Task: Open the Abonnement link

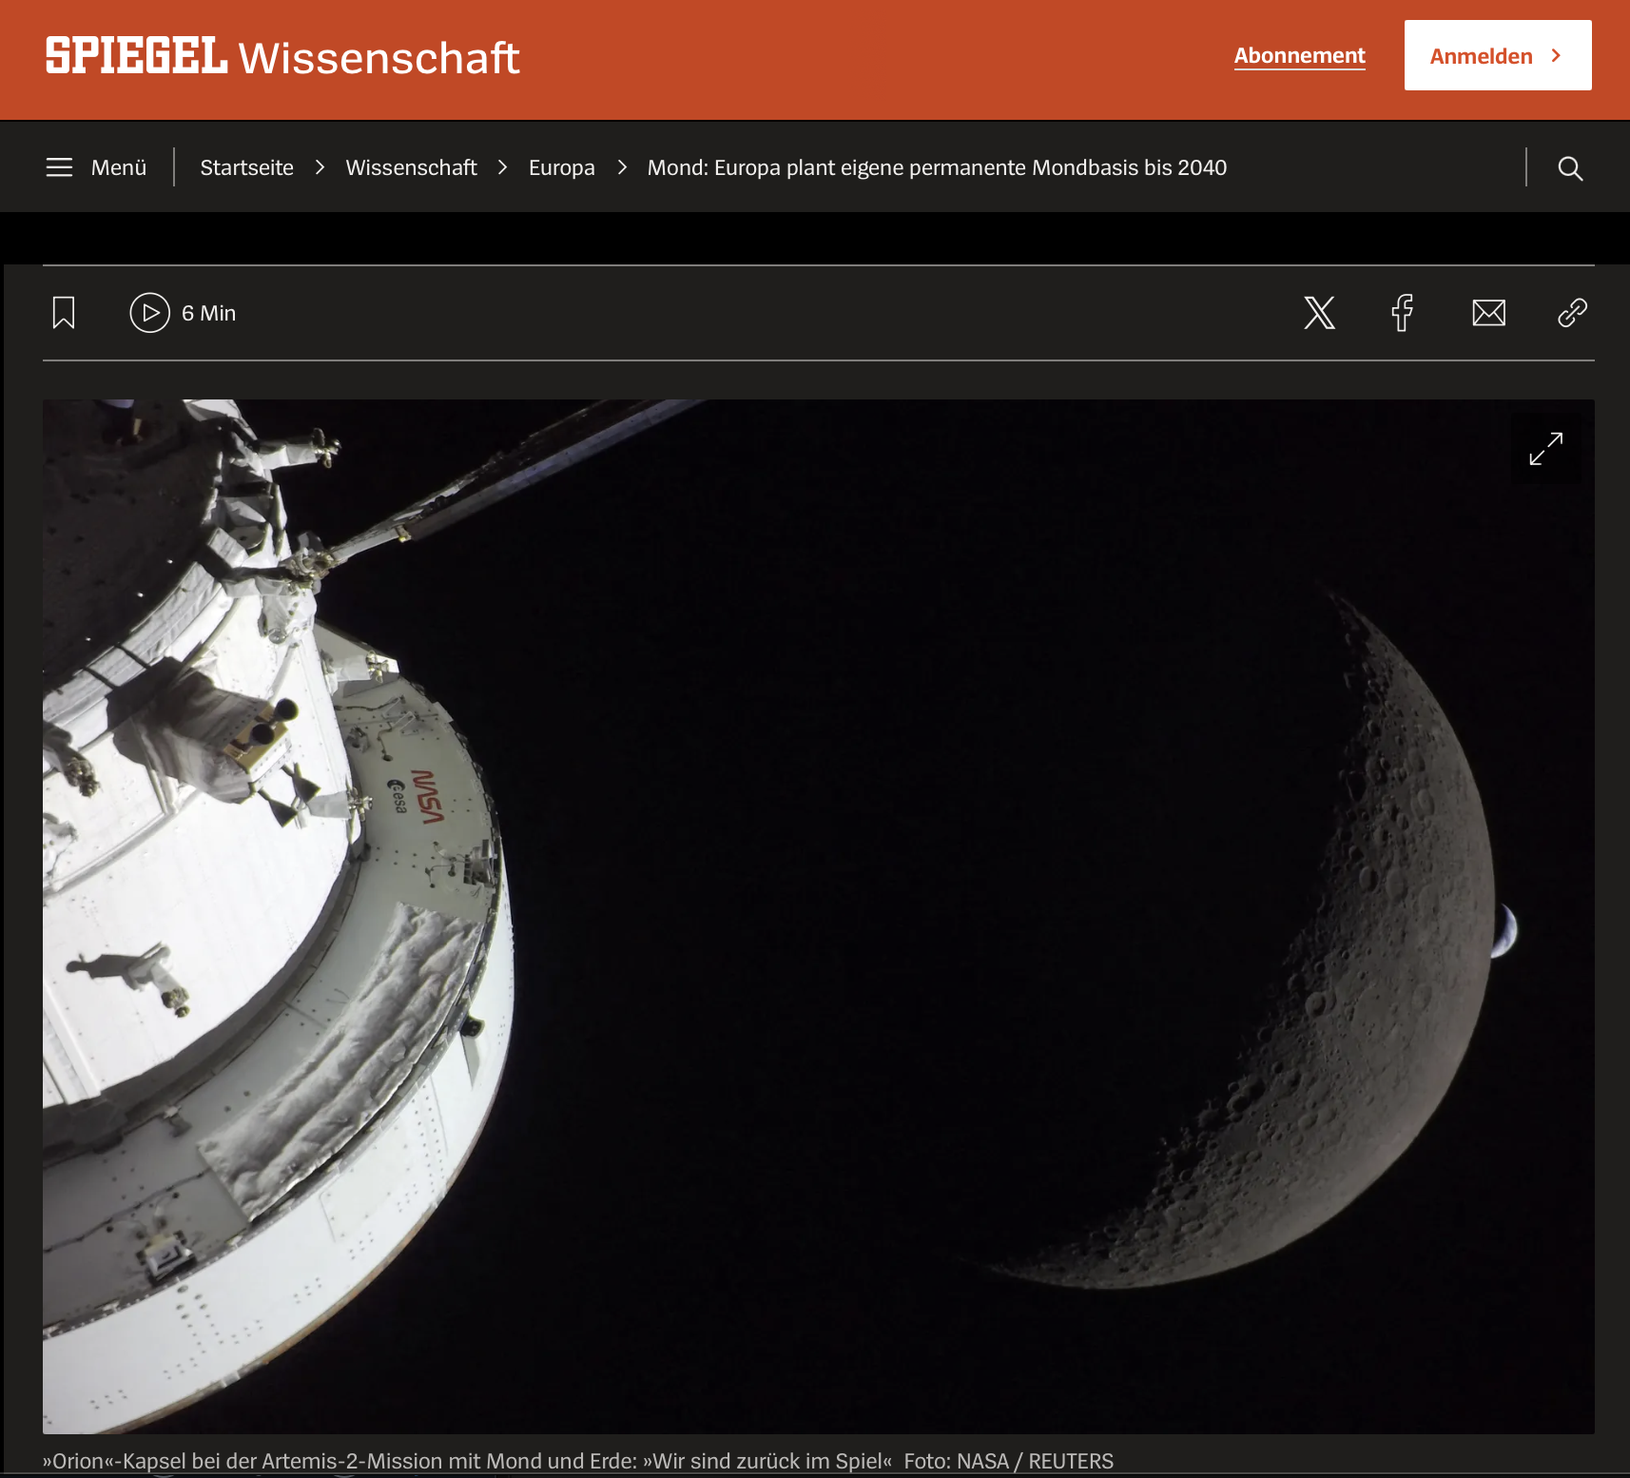Action: pos(1299,56)
